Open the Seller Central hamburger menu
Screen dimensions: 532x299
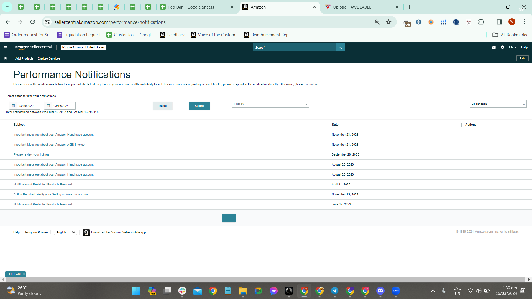pyautogui.click(x=5, y=47)
